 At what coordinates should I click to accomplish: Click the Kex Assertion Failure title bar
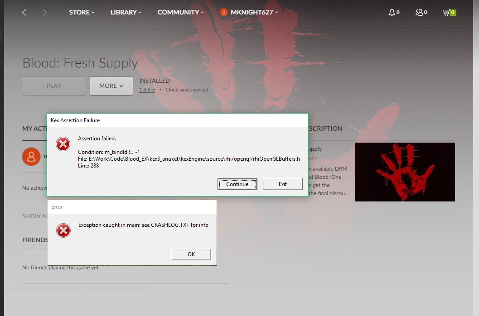point(178,120)
